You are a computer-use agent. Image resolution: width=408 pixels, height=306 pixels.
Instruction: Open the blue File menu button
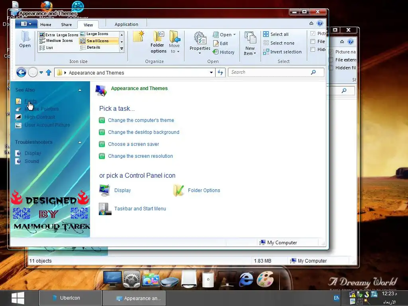[26, 24]
